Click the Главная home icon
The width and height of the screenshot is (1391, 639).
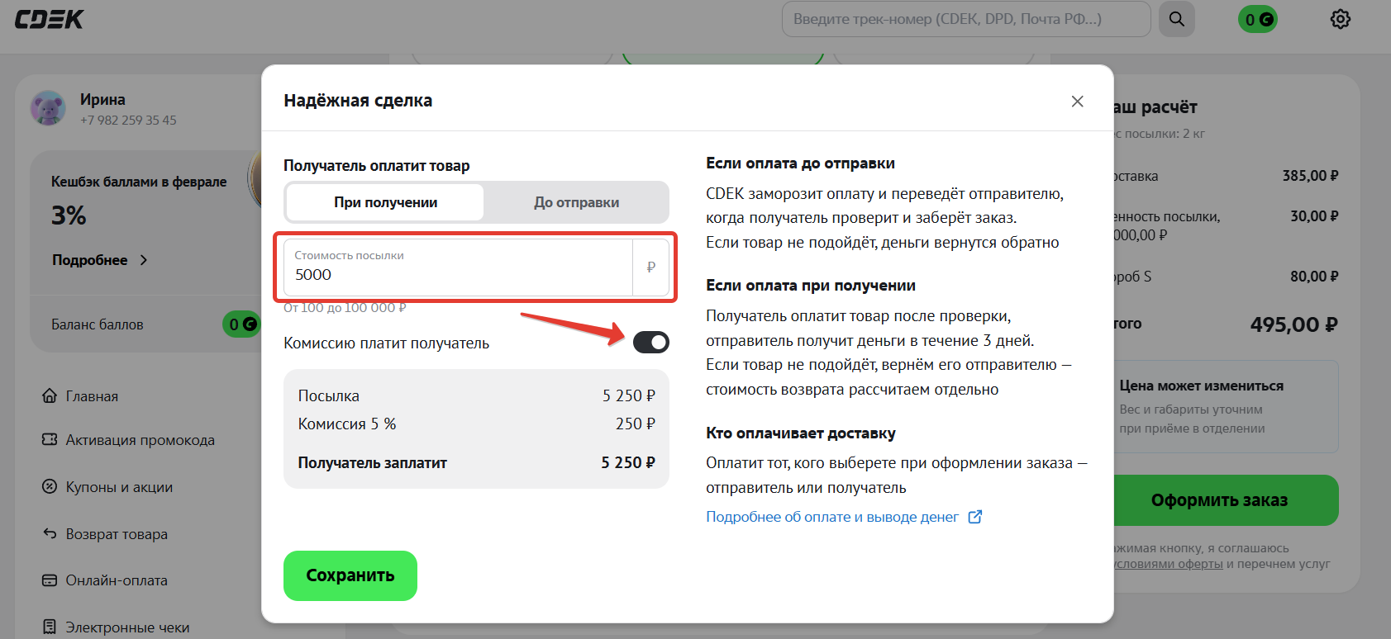(50, 395)
